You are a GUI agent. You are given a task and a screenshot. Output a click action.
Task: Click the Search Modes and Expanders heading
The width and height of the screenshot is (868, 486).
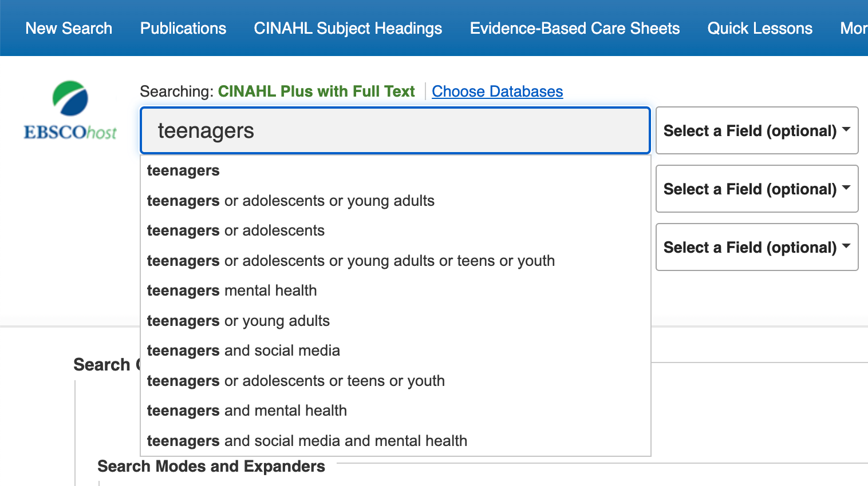(x=211, y=467)
